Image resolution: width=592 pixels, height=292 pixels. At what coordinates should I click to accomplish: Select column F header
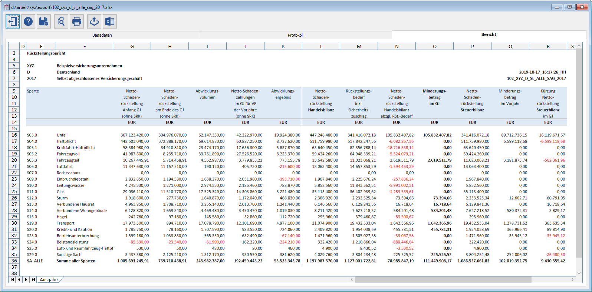click(x=85, y=46)
